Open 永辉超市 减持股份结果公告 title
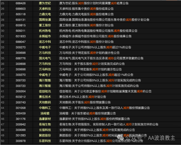 95,36
